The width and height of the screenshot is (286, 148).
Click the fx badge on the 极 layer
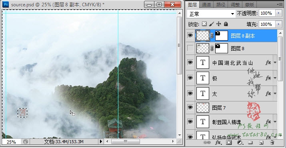pyautogui.click(x=268, y=78)
